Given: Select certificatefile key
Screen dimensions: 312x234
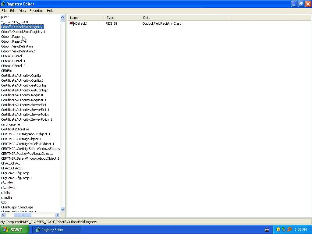Looking at the screenshot, I should click(x=11, y=124).
